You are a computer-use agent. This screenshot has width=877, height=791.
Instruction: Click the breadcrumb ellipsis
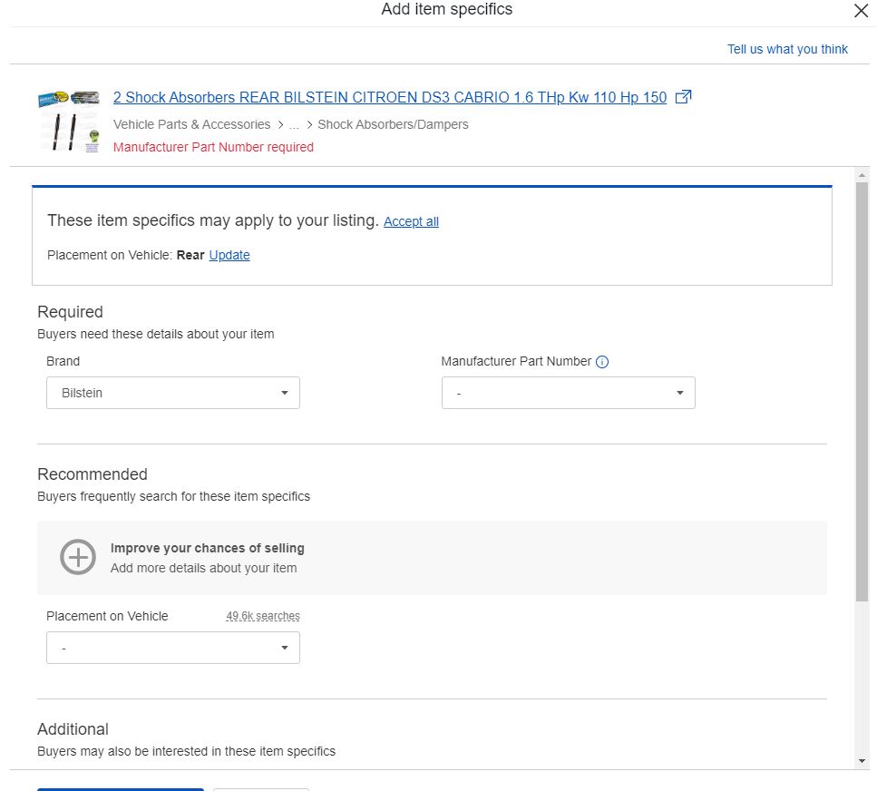coord(294,125)
